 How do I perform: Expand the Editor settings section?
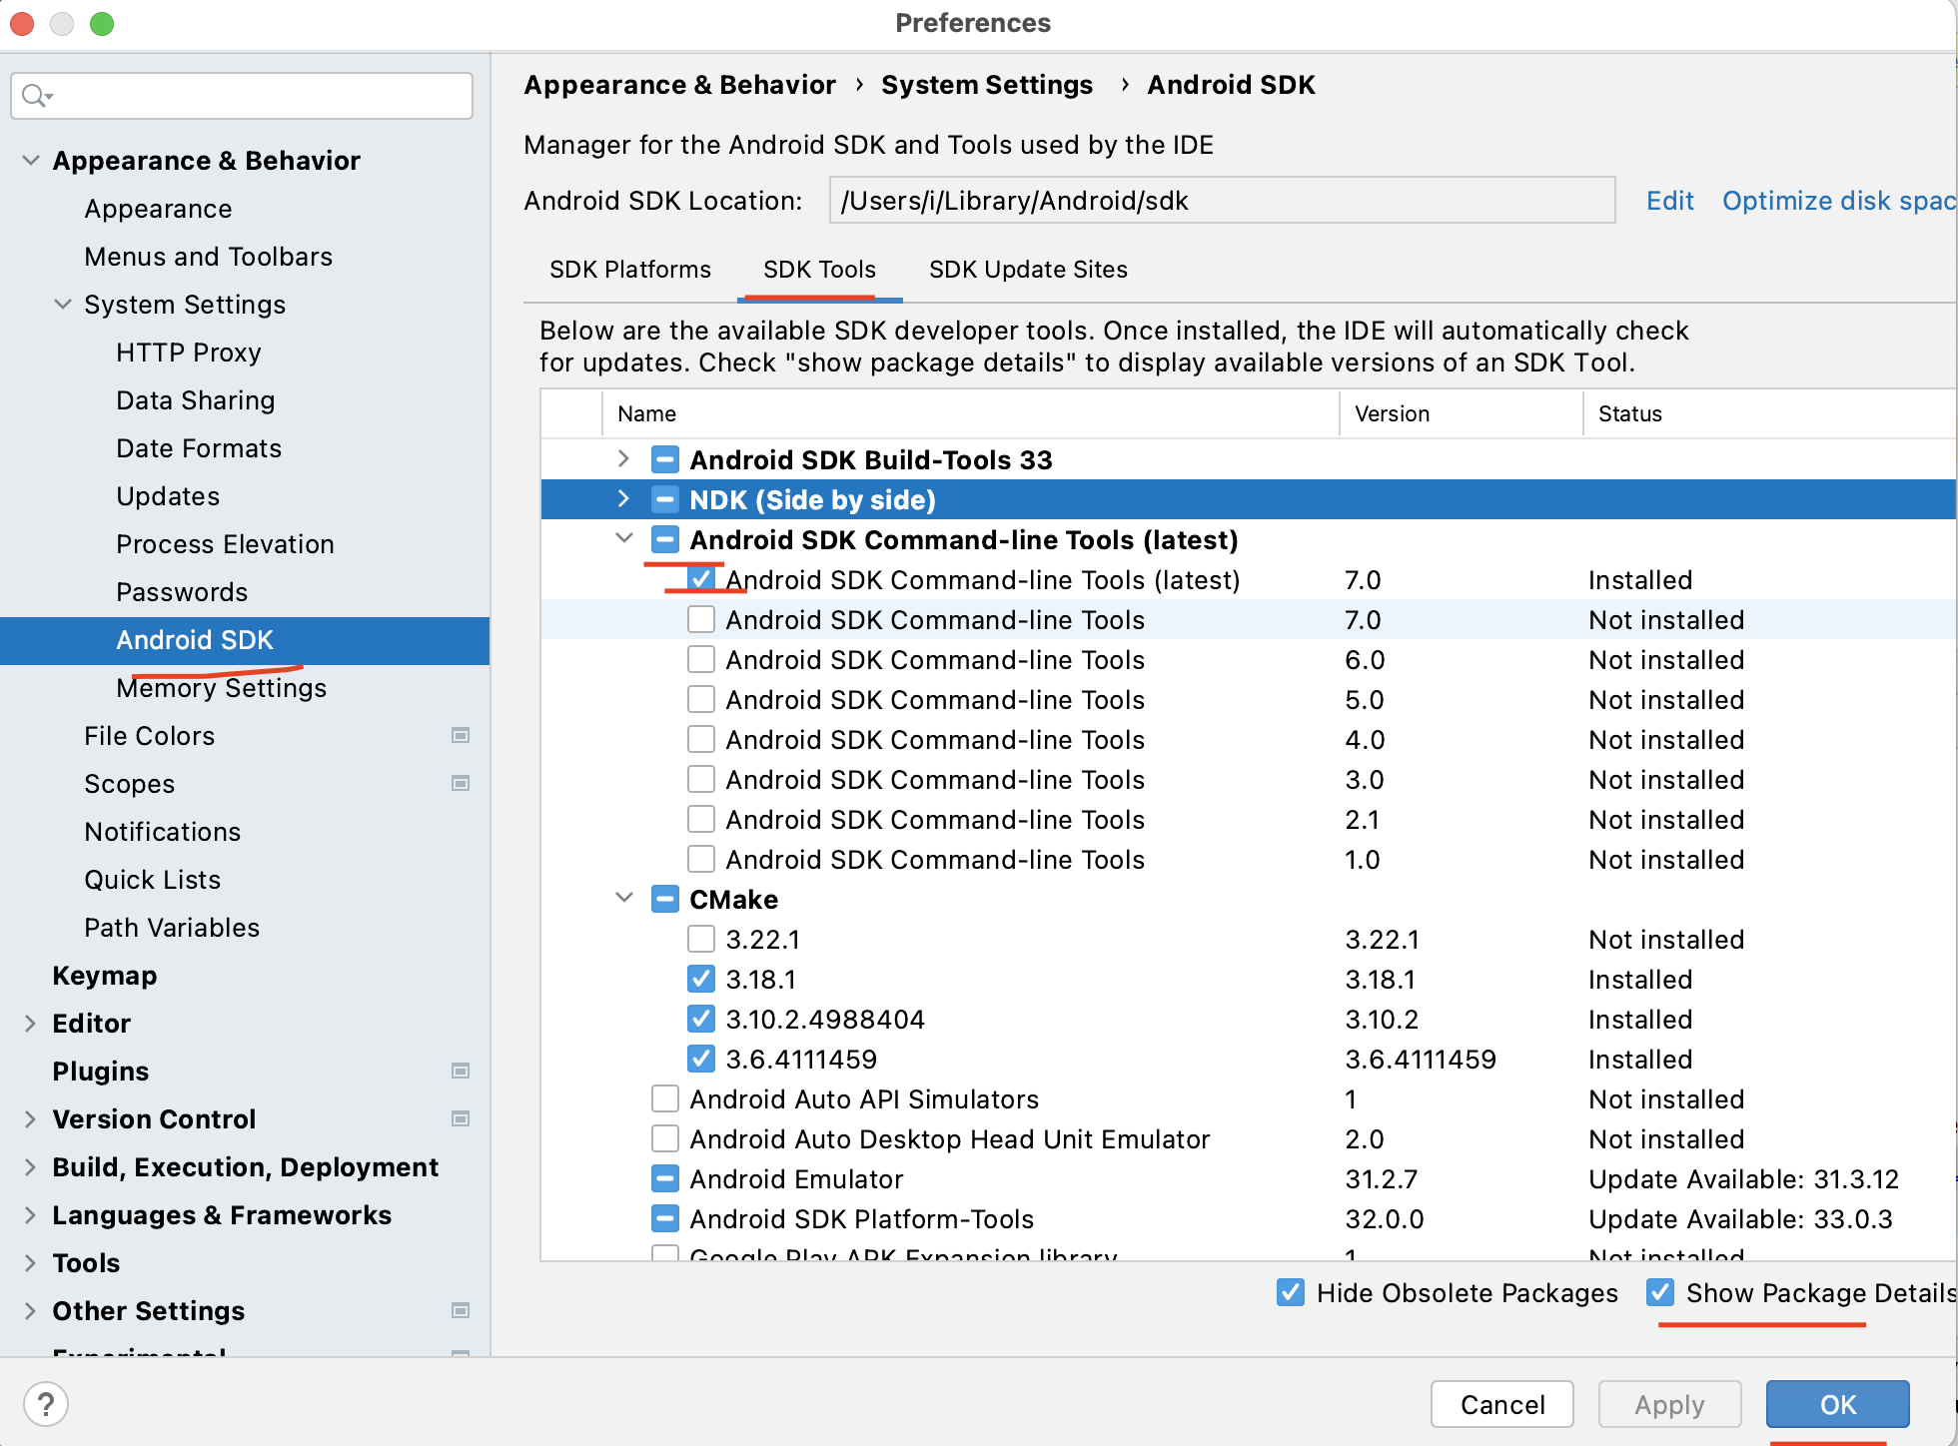[30, 1024]
